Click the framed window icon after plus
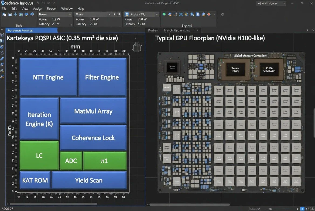The height and width of the screenshot is (211, 315). (x=21, y=15)
